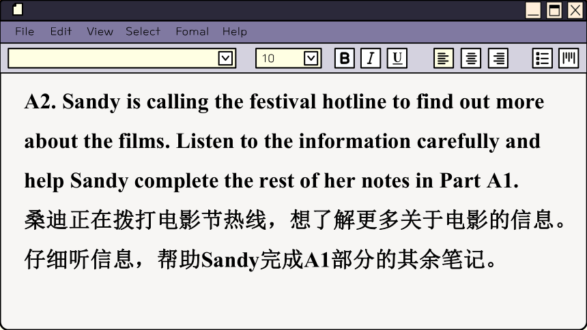Close the editor window
Image resolution: width=587 pixels, height=330 pixels.
(575, 10)
